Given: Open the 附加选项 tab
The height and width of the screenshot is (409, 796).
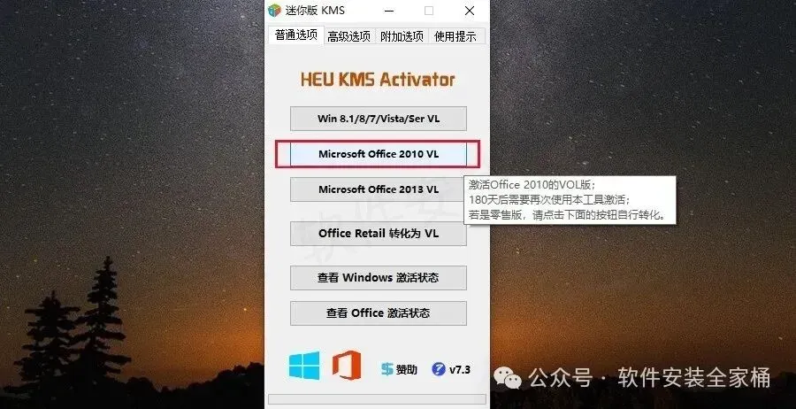Looking at the screenshot, I should tap(402, 36).
